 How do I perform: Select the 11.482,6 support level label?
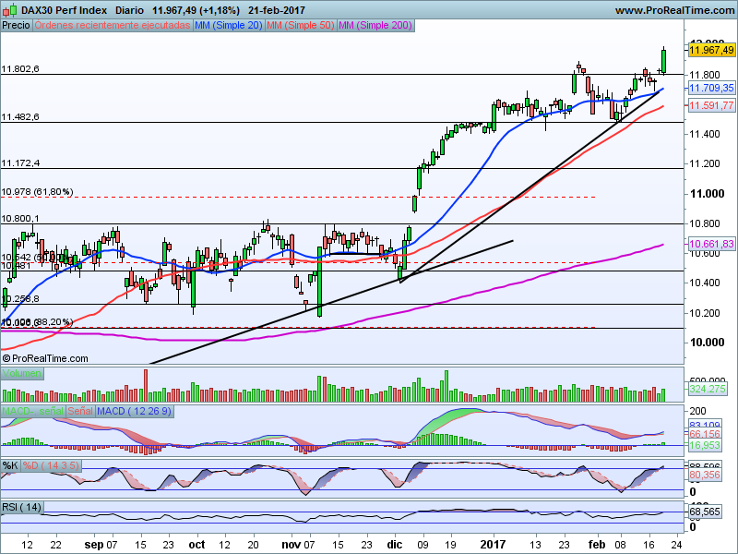[20, 117]
